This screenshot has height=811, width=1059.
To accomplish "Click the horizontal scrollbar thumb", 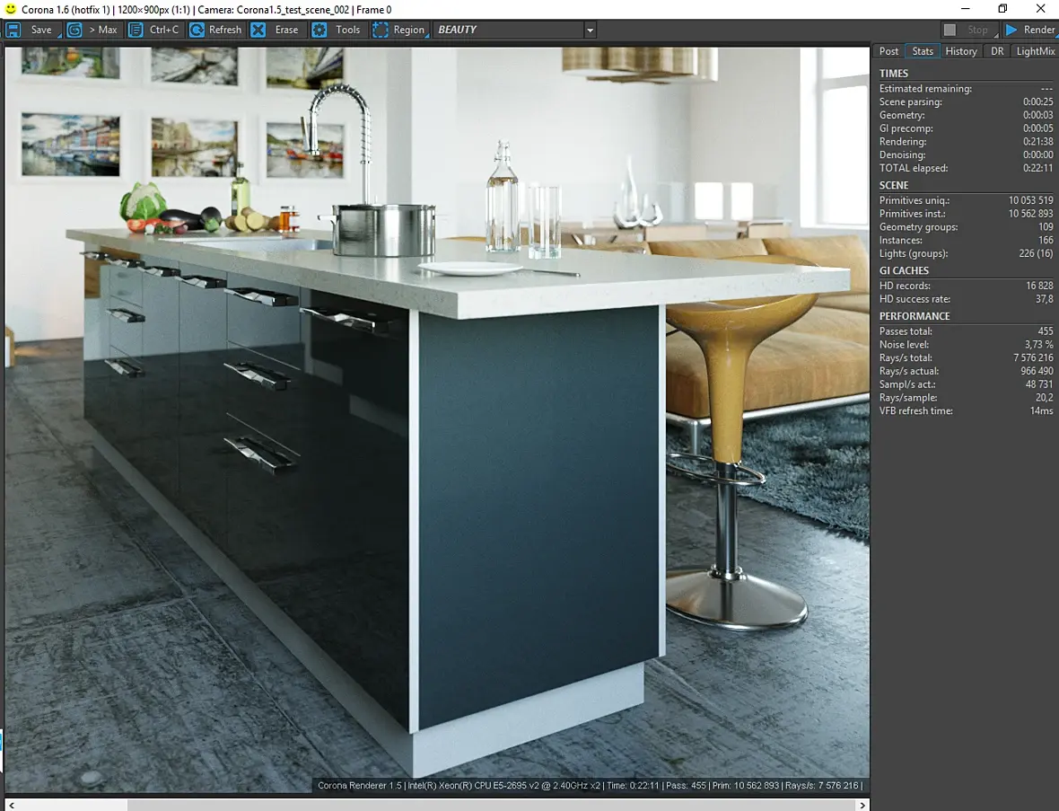I will [x=492, y=805].
